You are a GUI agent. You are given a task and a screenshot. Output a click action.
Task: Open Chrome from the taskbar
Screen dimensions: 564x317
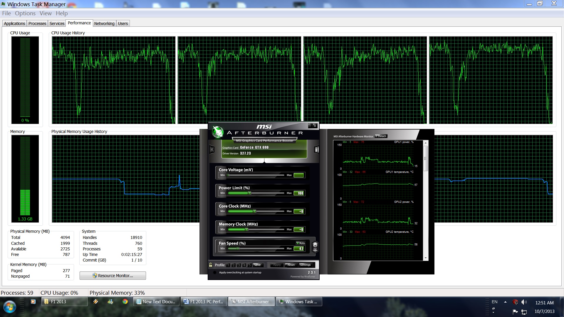tap(125, 301)
